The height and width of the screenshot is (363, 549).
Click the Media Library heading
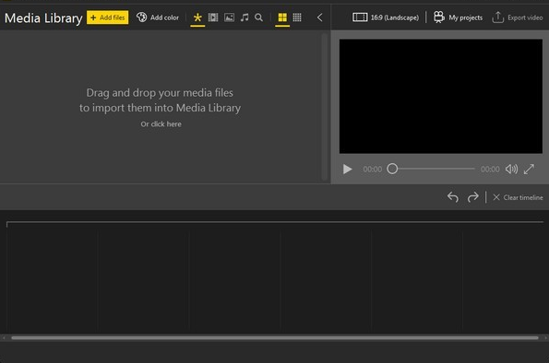[43, 18]
